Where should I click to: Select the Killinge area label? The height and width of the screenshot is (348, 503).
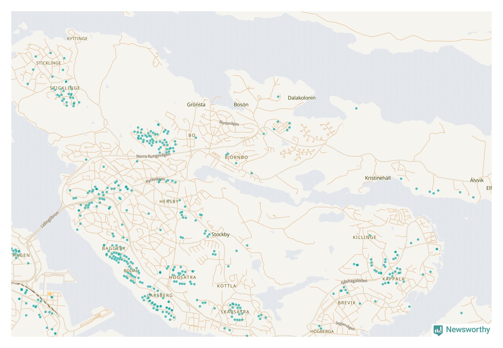point(364,237)
